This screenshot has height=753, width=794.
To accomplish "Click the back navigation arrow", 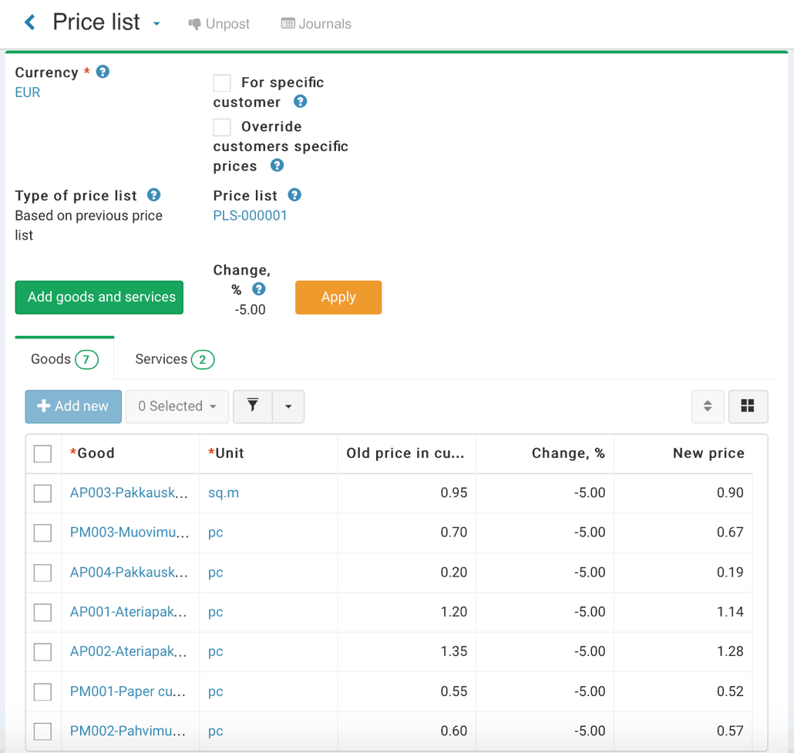I will tap(29, 22).
